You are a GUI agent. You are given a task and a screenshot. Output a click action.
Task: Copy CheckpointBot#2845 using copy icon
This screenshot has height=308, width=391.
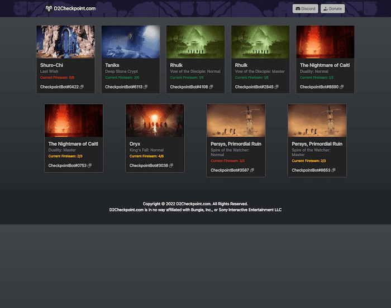pyautogui.click(x=276, y=86)
